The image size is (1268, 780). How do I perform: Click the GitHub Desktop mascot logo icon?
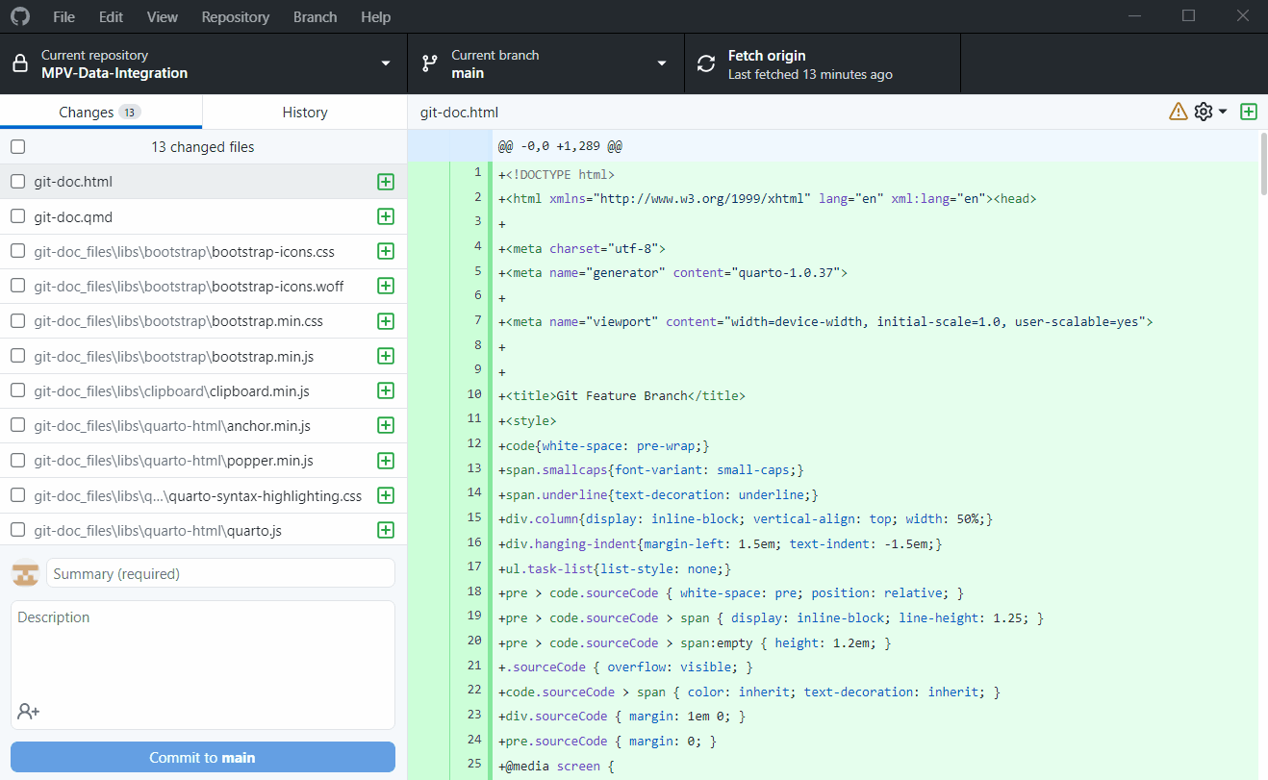pos(19,16)
